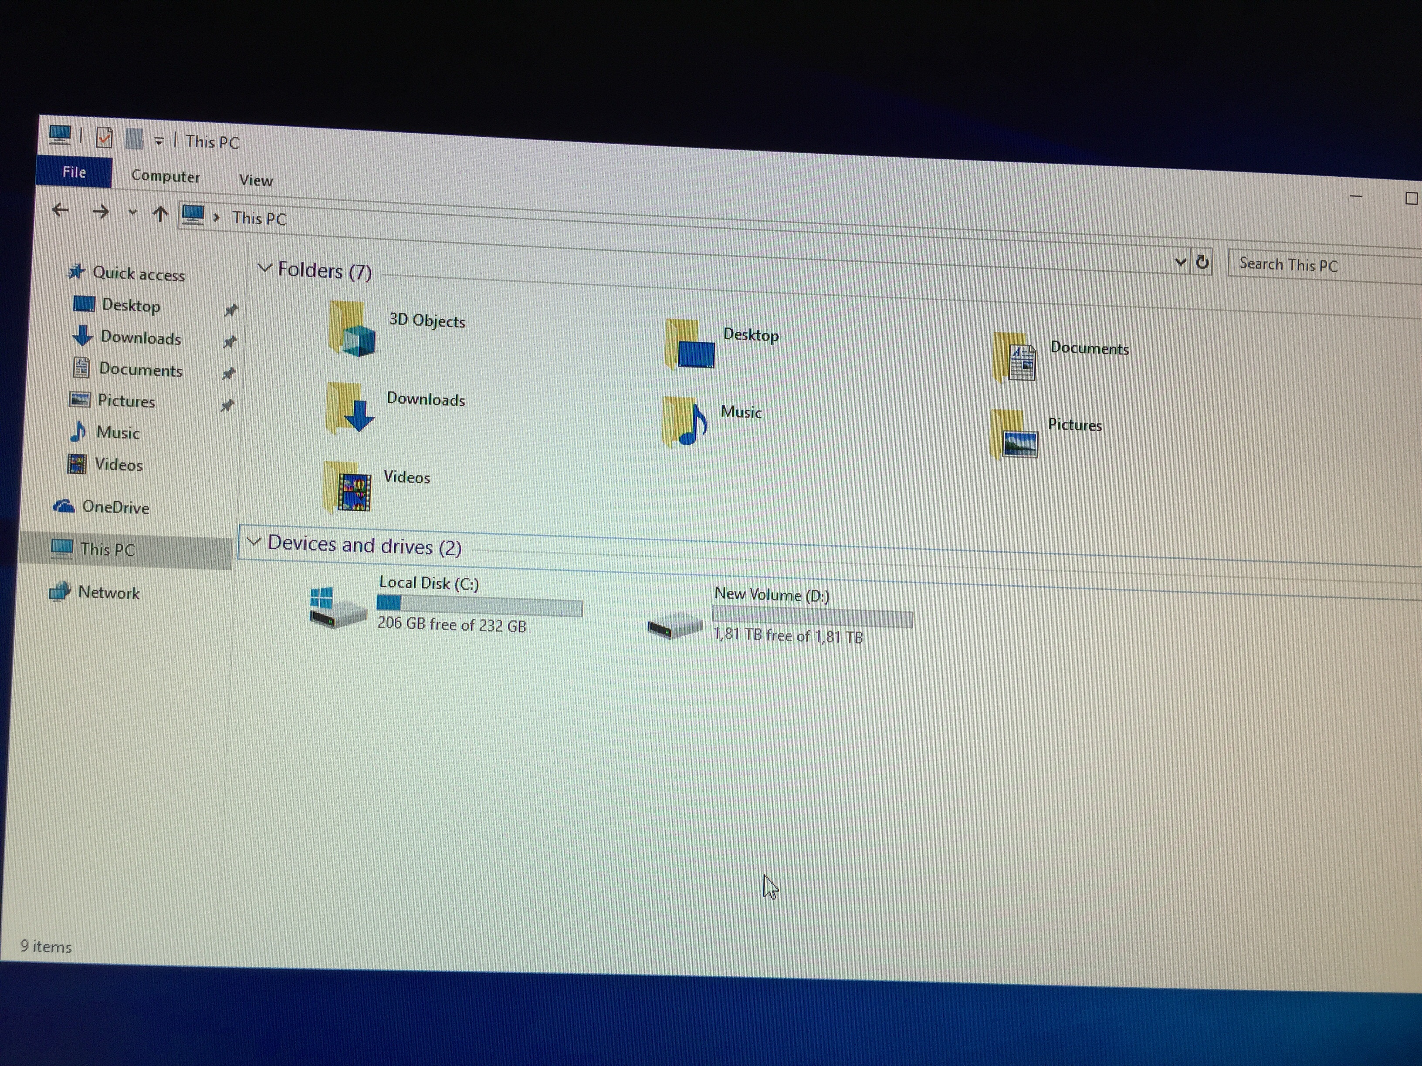This screenshot has width=1422, height=1066.
Task: Click This PC in the address bar
Action: click(x=259, y=219)
